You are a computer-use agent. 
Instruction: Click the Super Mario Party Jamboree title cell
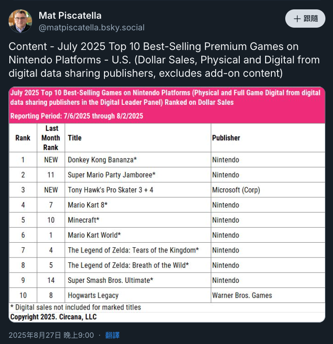pos(138,175)
